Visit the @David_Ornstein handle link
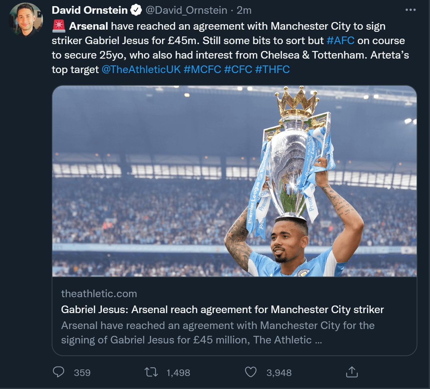Viewport: 430px width, 389px height. coord(186,10)
